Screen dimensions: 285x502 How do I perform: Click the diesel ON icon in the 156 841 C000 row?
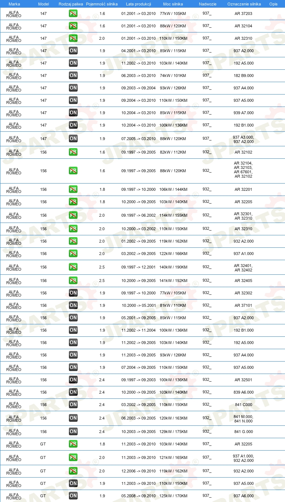73,405
